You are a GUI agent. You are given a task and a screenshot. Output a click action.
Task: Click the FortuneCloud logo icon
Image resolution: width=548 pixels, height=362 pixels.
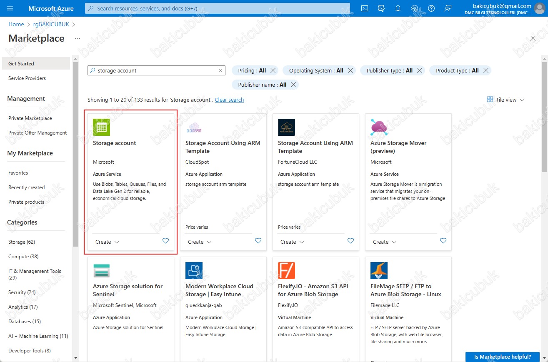[x=286, y=127]
